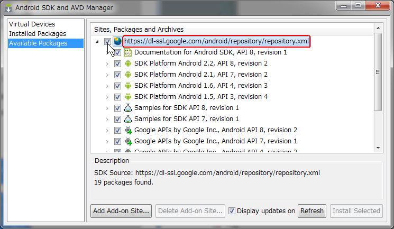The height and width of the screenshot is (229, 394).
Task: Toggle the repository.xml site checkbox
Action: [107, 41]
